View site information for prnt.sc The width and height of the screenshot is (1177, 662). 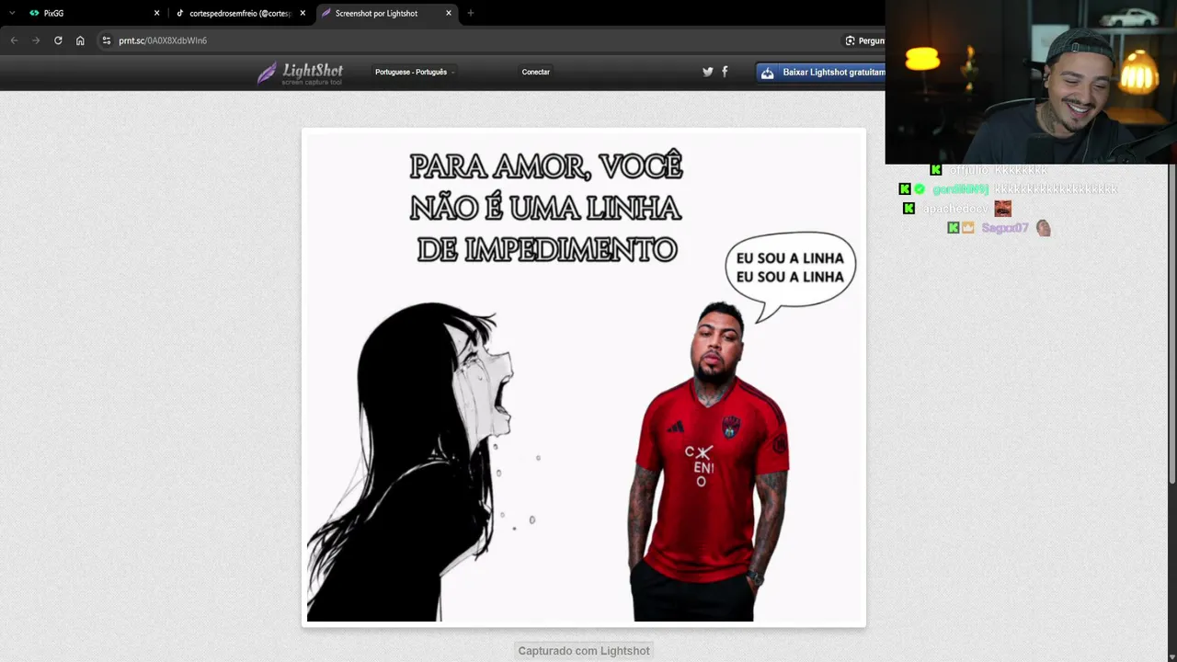point(107,40)
